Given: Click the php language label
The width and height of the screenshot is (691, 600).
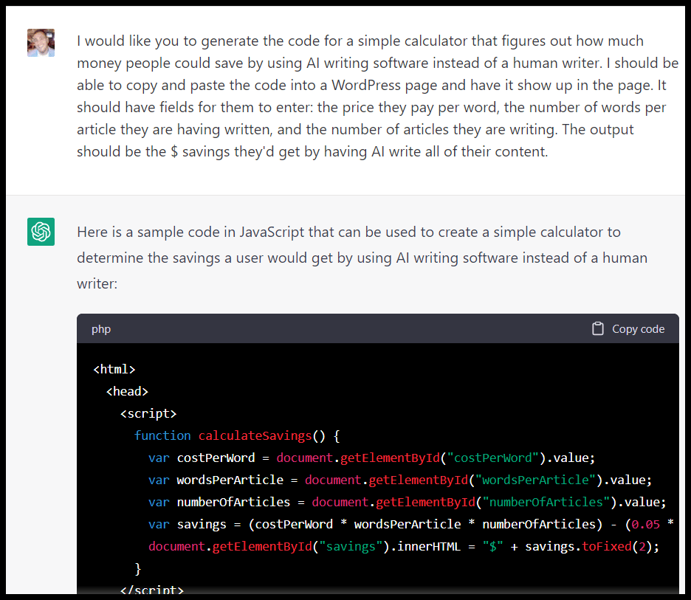Looking at the screenshot, I should (x=101, y=329).
